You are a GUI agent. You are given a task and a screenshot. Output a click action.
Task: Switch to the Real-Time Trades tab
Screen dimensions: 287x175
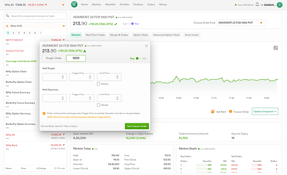95,35
